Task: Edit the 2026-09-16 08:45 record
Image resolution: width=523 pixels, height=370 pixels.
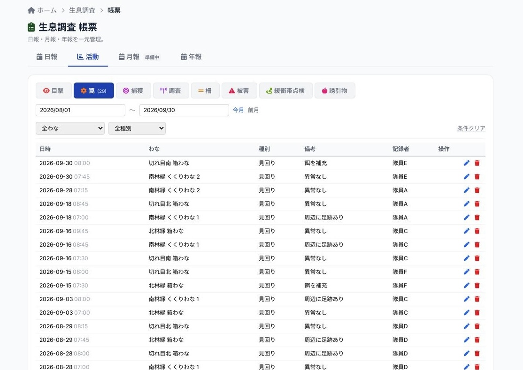Action: click(x=466, y=244)
